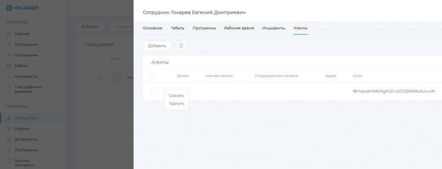Viewport: 442px width, 169px height.
Task: Open Табель in the sidebar
Action: (22, 66)
